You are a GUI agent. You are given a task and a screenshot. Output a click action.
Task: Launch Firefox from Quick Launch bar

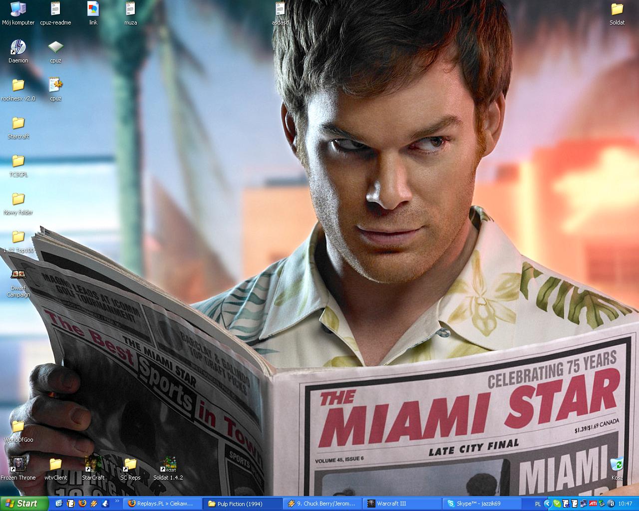82,504
